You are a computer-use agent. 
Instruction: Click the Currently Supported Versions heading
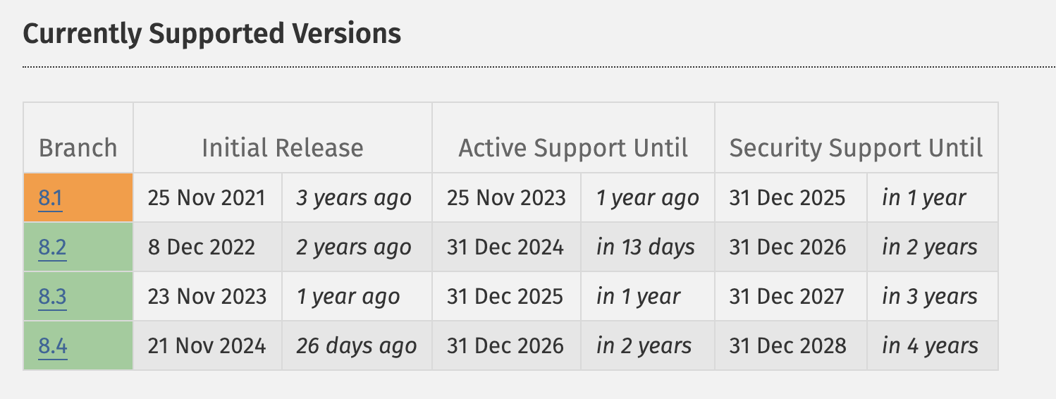pyautogui.click(x=212, y=33)
